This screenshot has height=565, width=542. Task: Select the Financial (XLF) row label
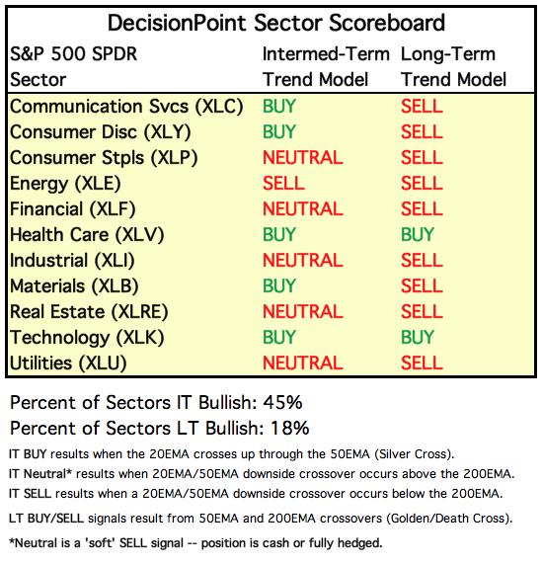pyautogui.click(x=72, y=209)
